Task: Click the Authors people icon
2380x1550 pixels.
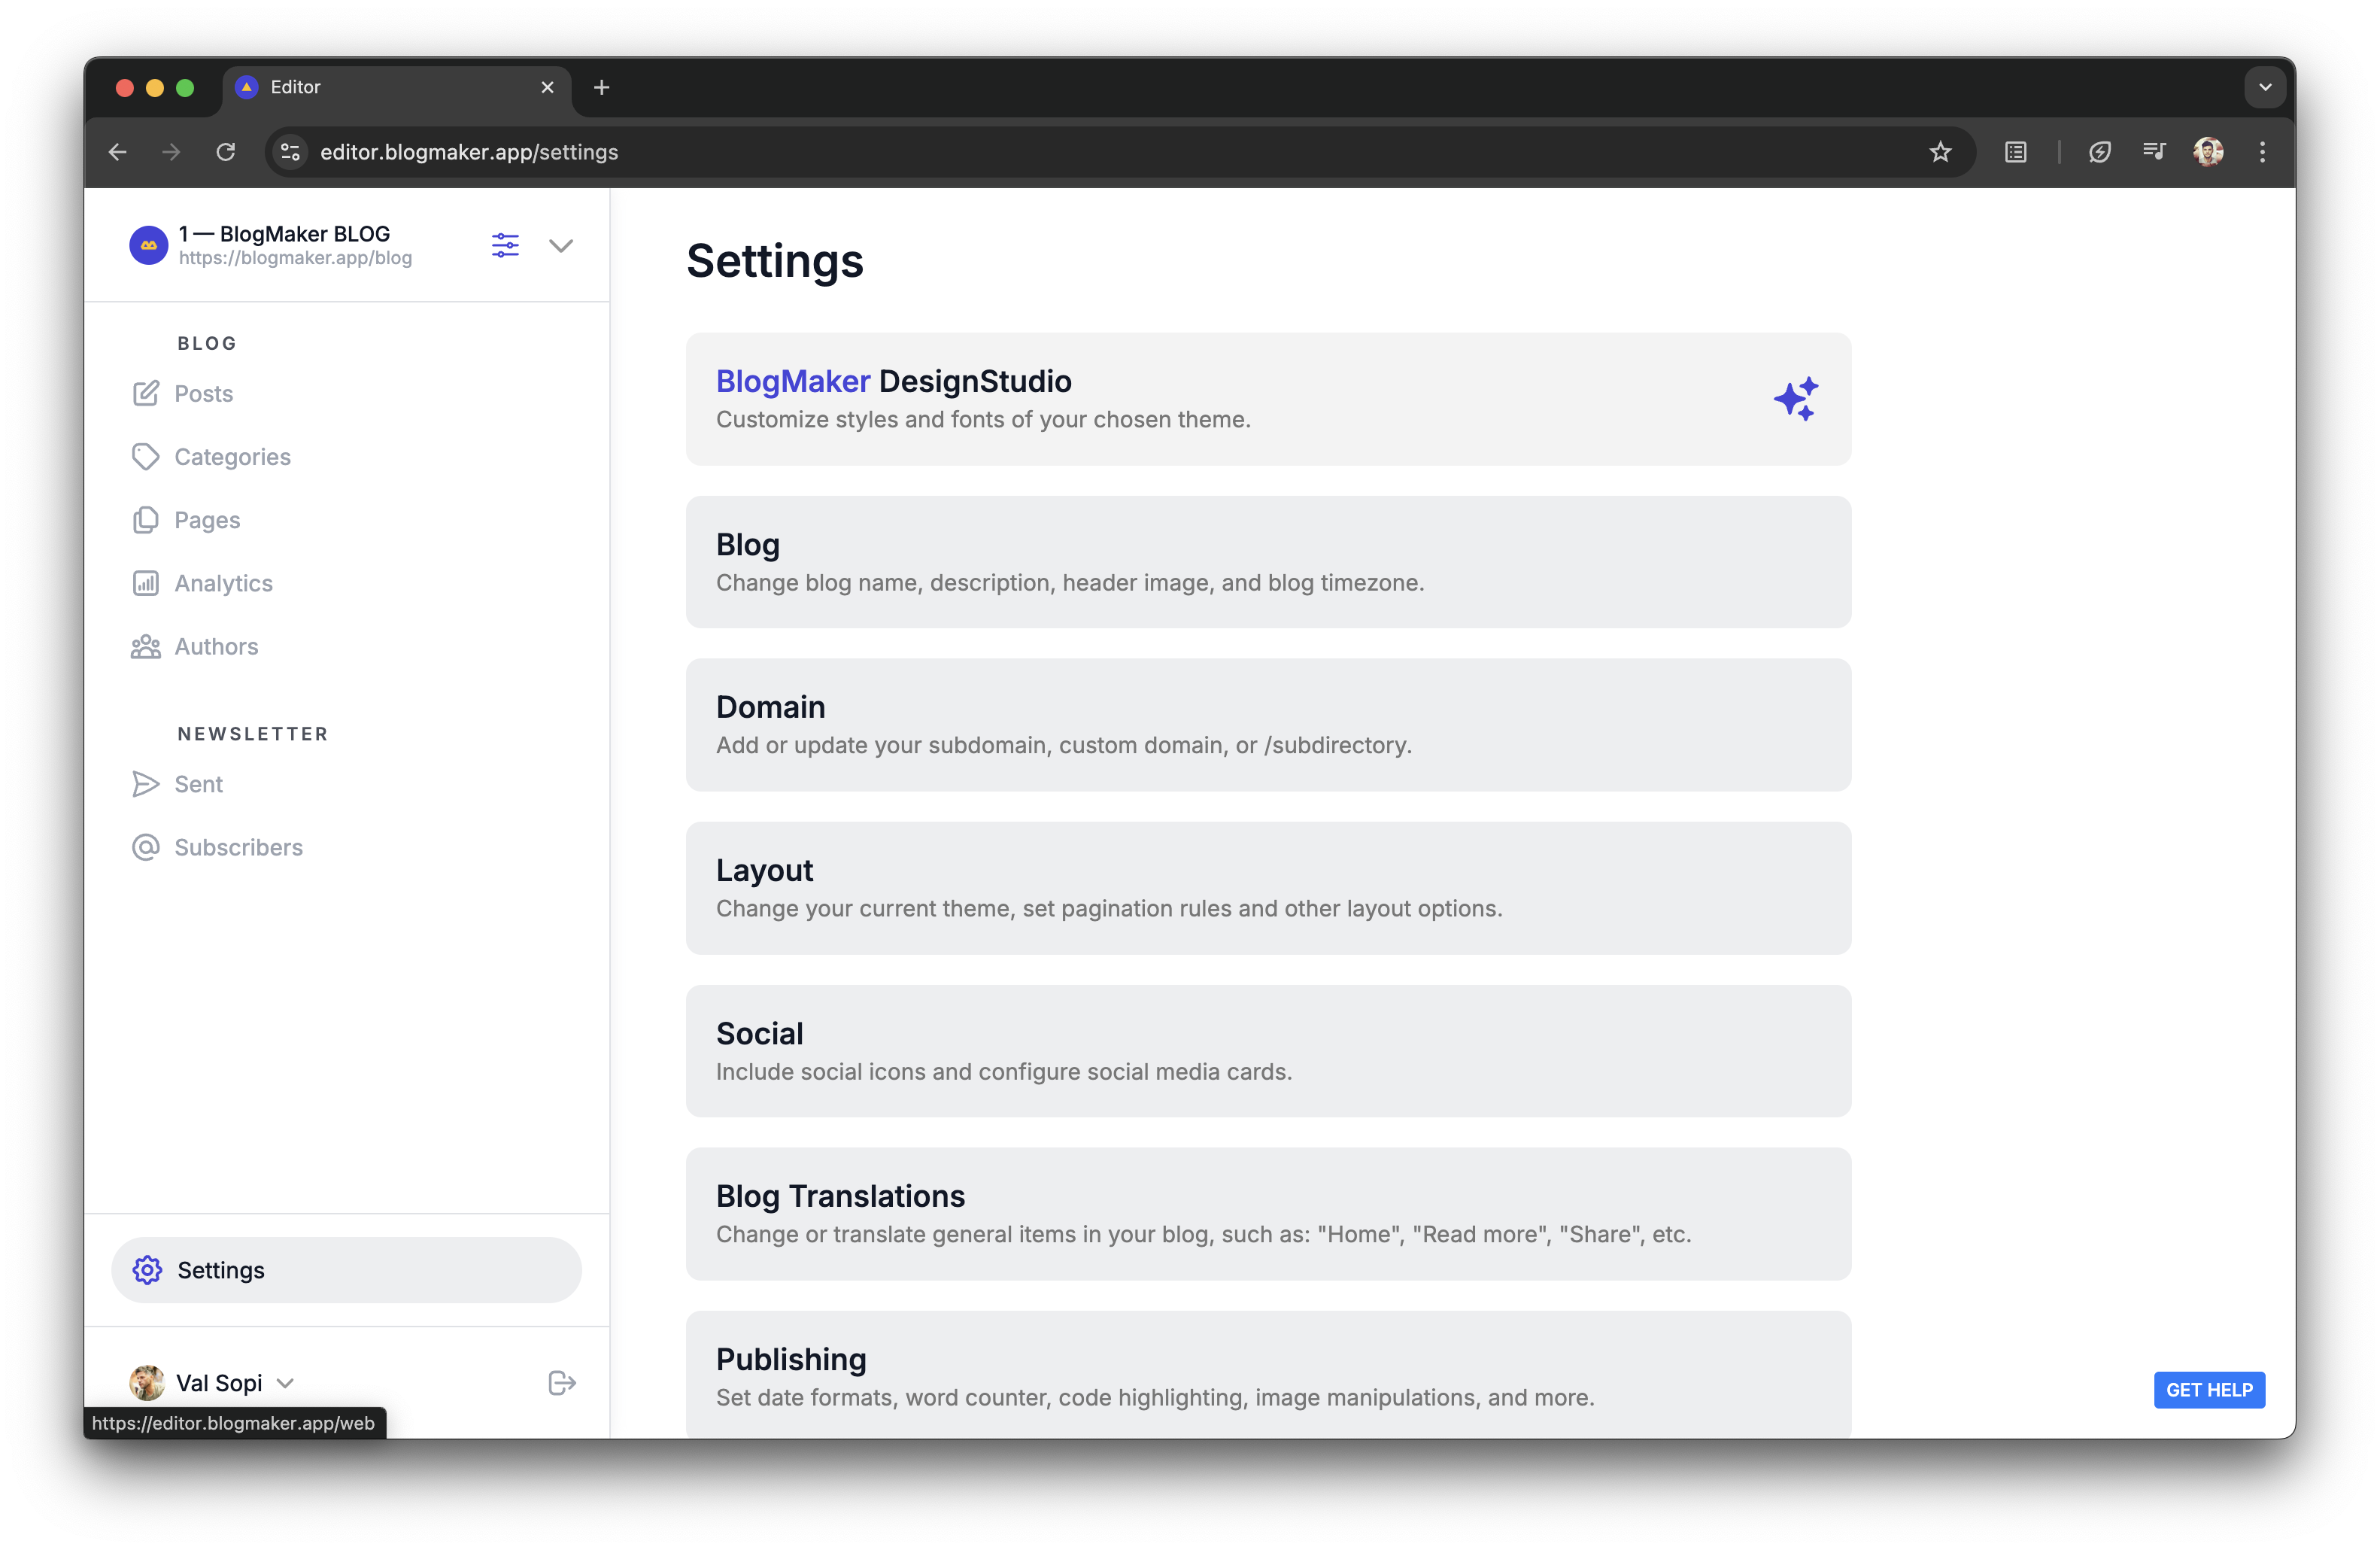Action: pos(146,646)
